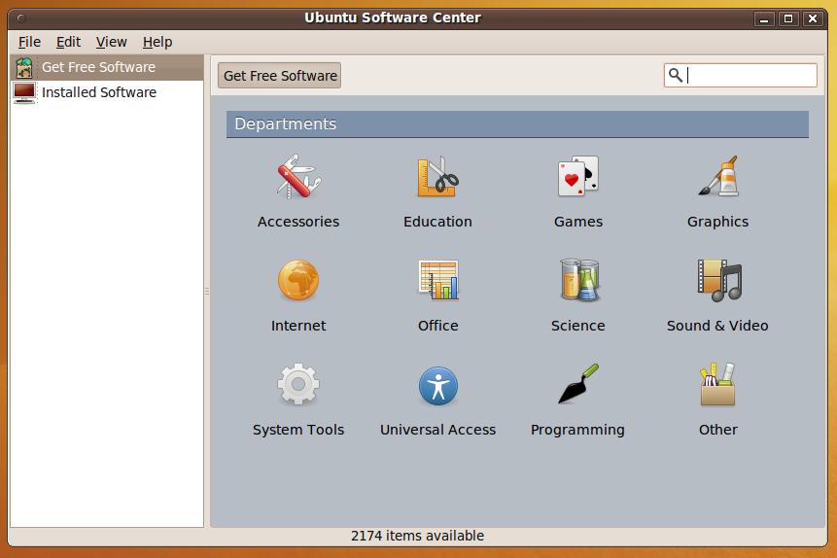Image resolution: width=837 pixels, height=558 pixels.
Task: Open the Edit menu
Action: [68, 42]
